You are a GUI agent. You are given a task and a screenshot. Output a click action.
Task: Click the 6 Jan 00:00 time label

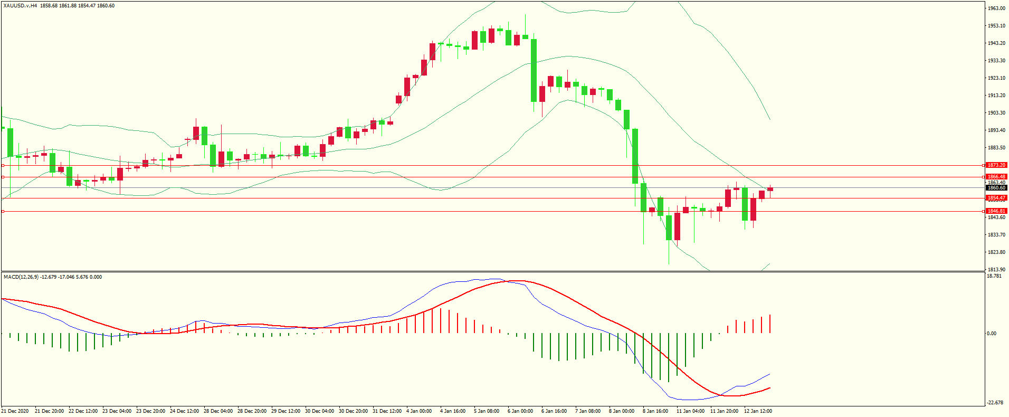tap(520, 411)
